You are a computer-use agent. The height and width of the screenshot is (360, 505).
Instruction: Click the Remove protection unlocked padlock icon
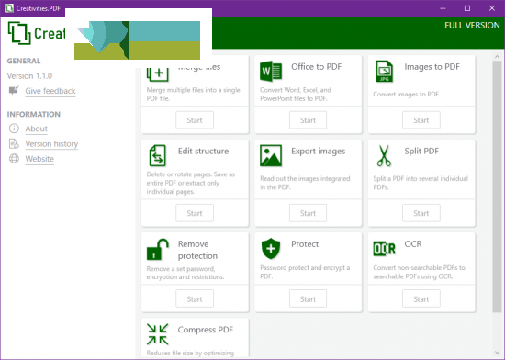[158, 249]
